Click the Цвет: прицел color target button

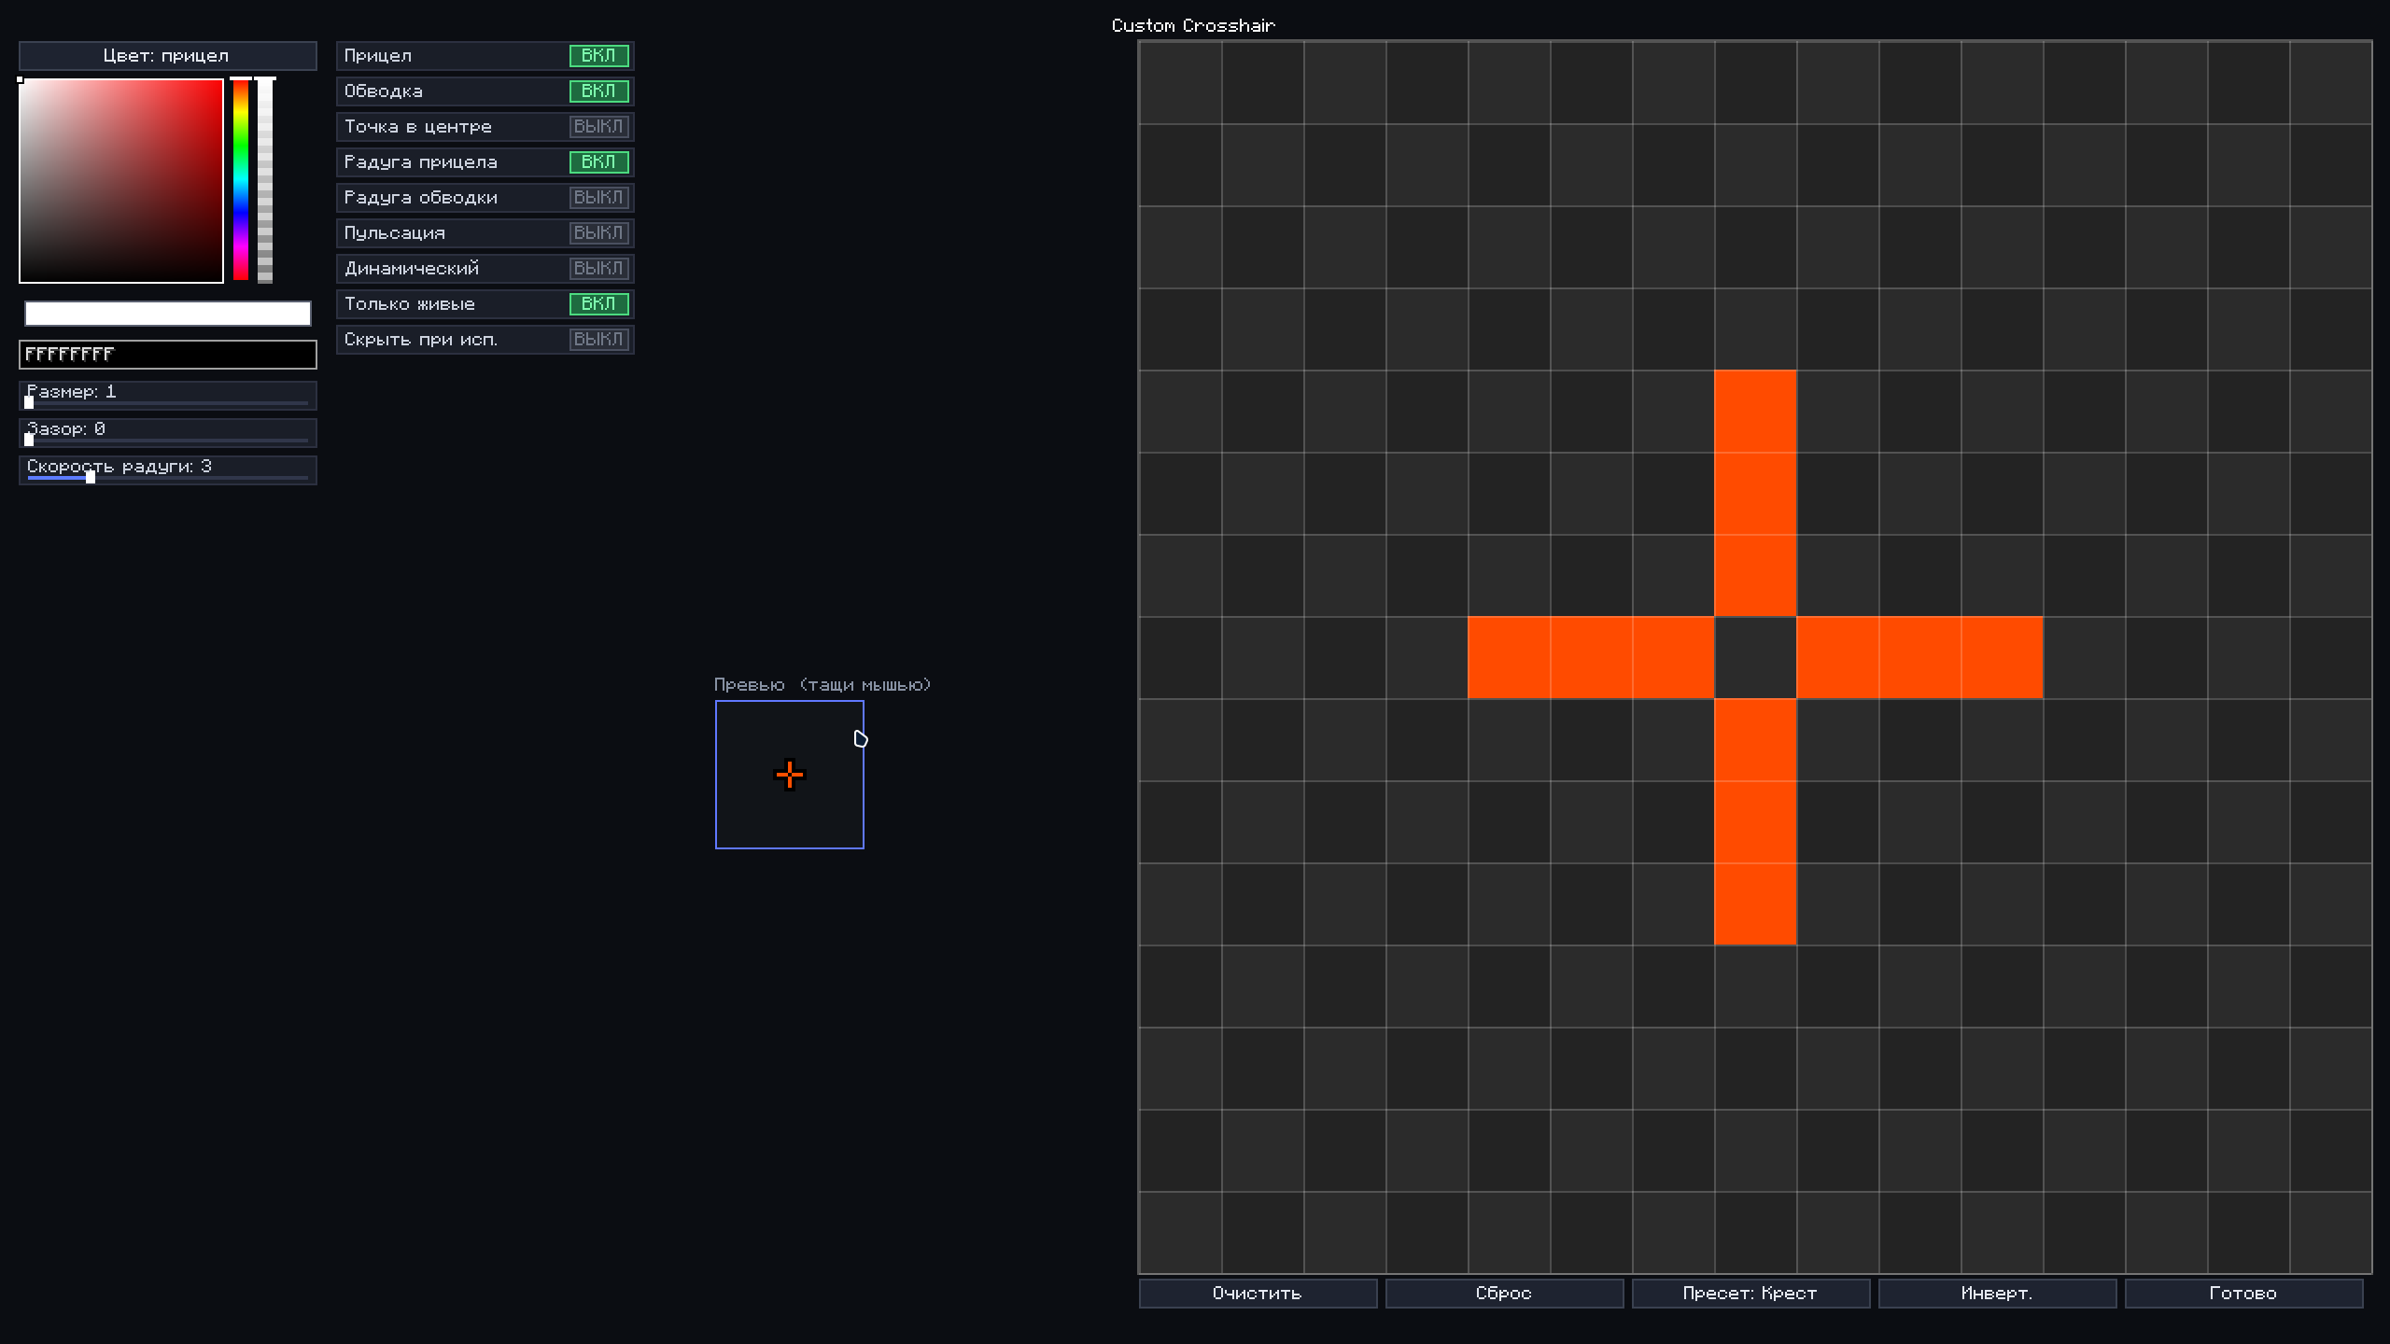click(168, 56)
